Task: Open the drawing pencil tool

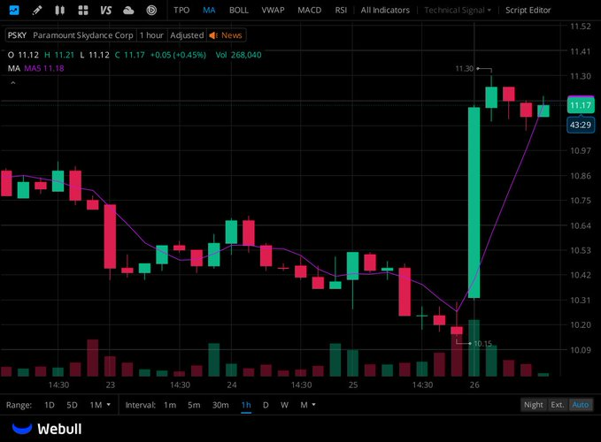Action: point(37,10)
